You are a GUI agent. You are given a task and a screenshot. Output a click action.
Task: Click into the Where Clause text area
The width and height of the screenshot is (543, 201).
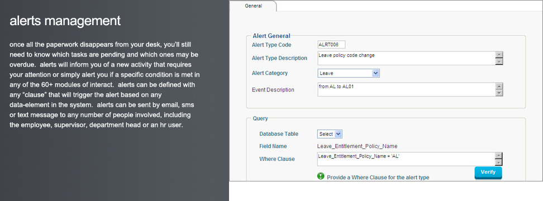(x=407, y=159)
